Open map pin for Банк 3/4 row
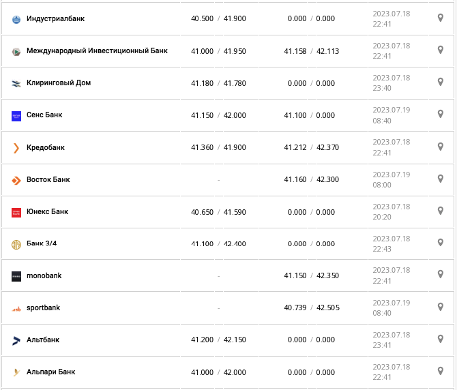 coord(441,243)
